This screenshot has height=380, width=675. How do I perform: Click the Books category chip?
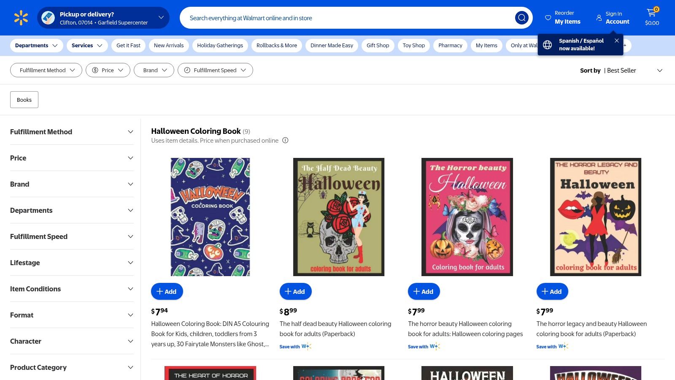[x=24, y=100]
